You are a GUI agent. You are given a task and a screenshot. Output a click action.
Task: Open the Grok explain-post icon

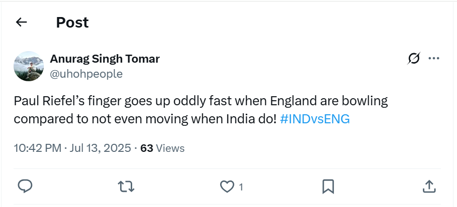(x=414, y=59)
